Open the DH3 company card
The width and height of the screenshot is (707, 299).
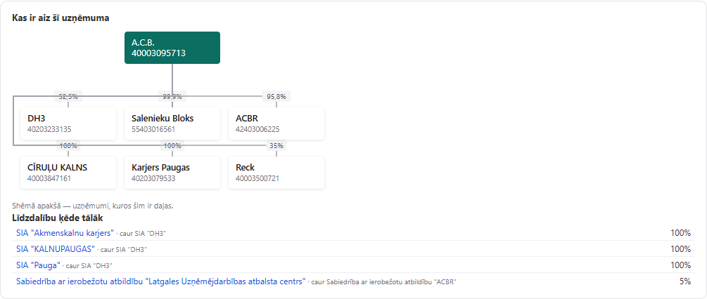[x=68, y=124]
